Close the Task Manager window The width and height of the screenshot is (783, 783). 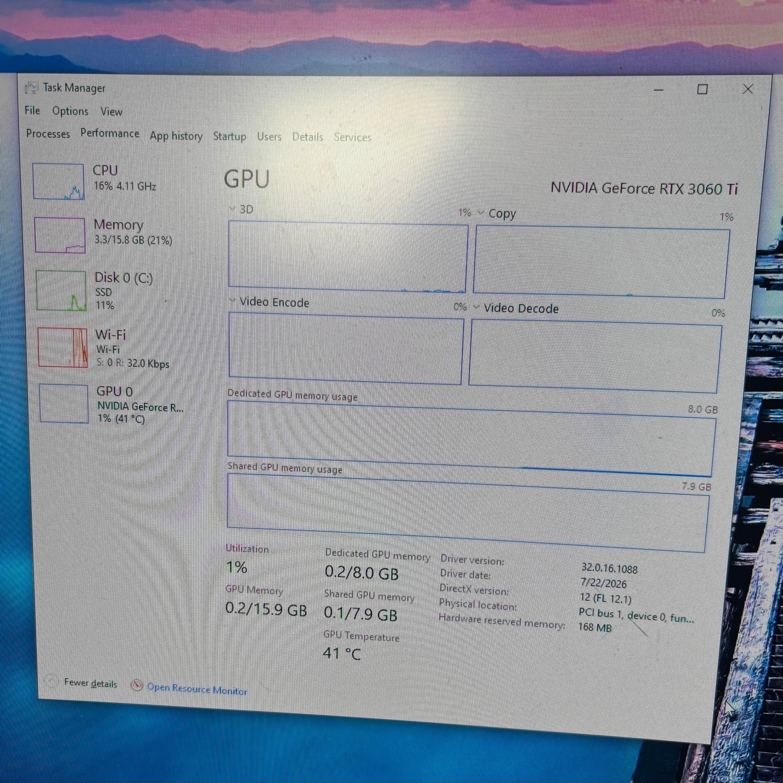(x=748, y=89)
